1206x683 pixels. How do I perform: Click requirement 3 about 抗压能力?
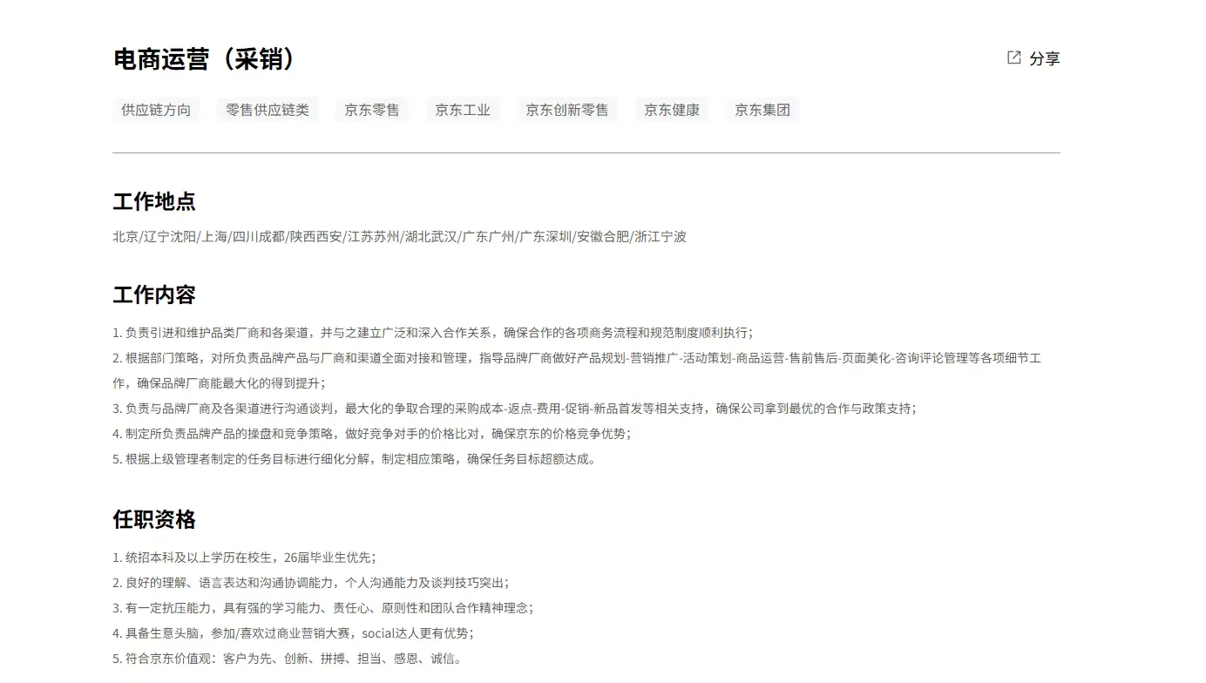[x=323, y=608]
